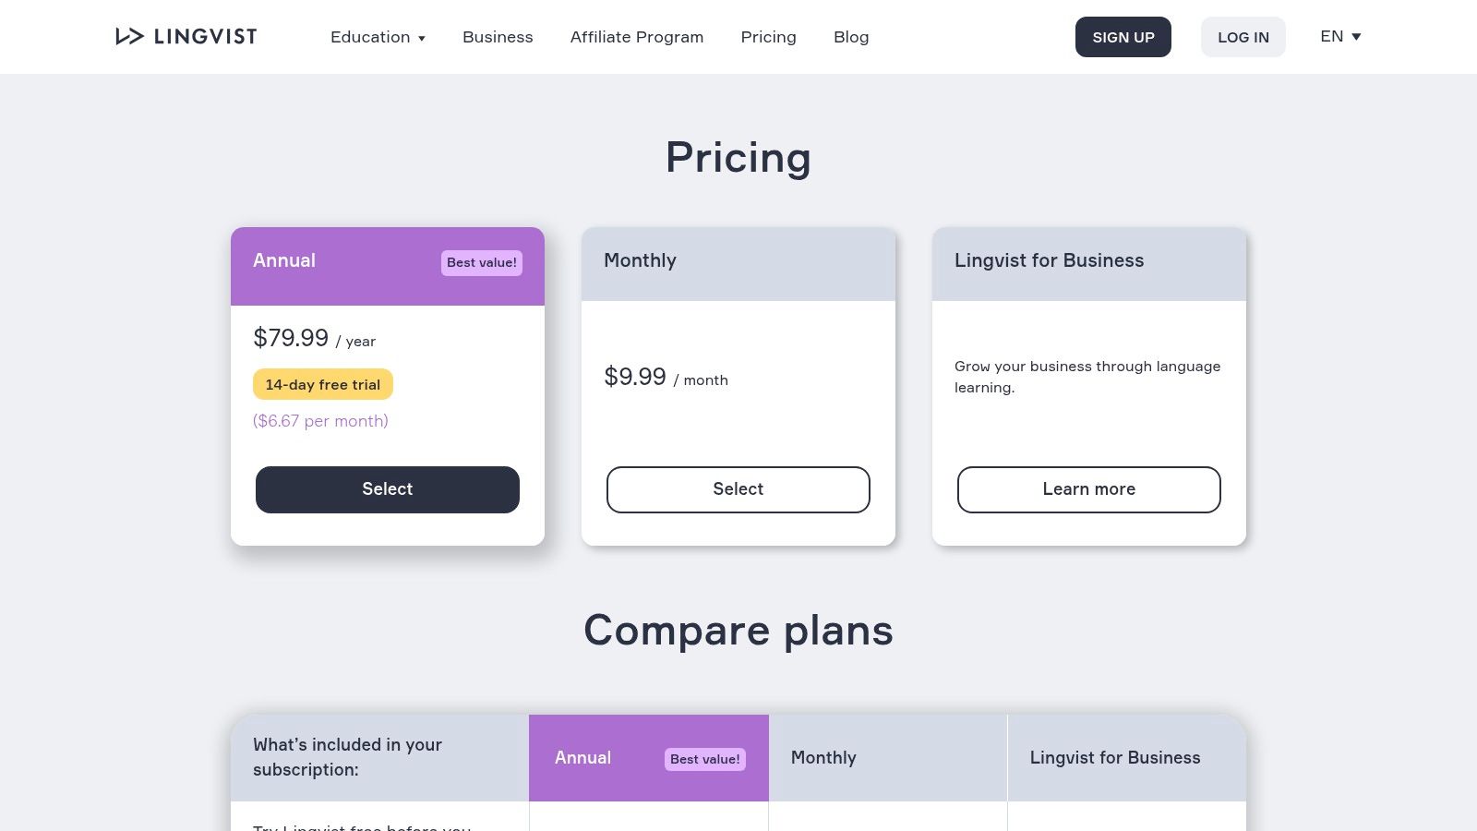The image size is (1477, 831).
Task: Select the Annual plan
Action: (x=387, y=489)
